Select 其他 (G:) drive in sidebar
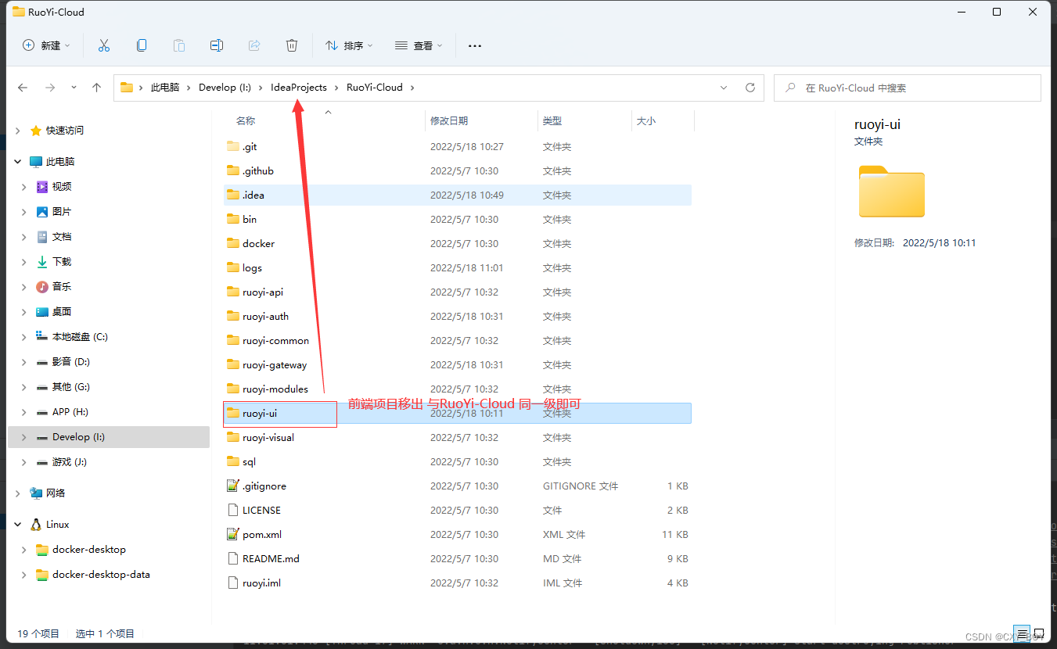1057x649 pixels. (x=71, y=387)
